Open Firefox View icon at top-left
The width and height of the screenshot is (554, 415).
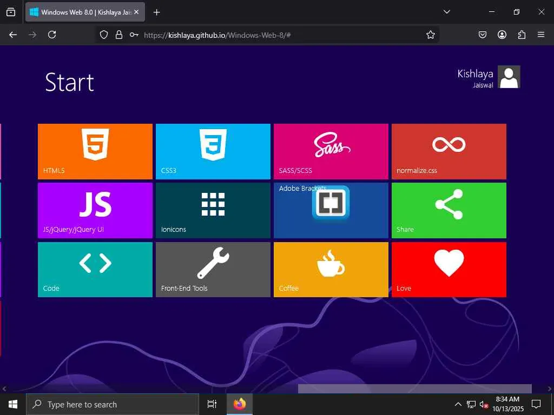tap(11, 12)
